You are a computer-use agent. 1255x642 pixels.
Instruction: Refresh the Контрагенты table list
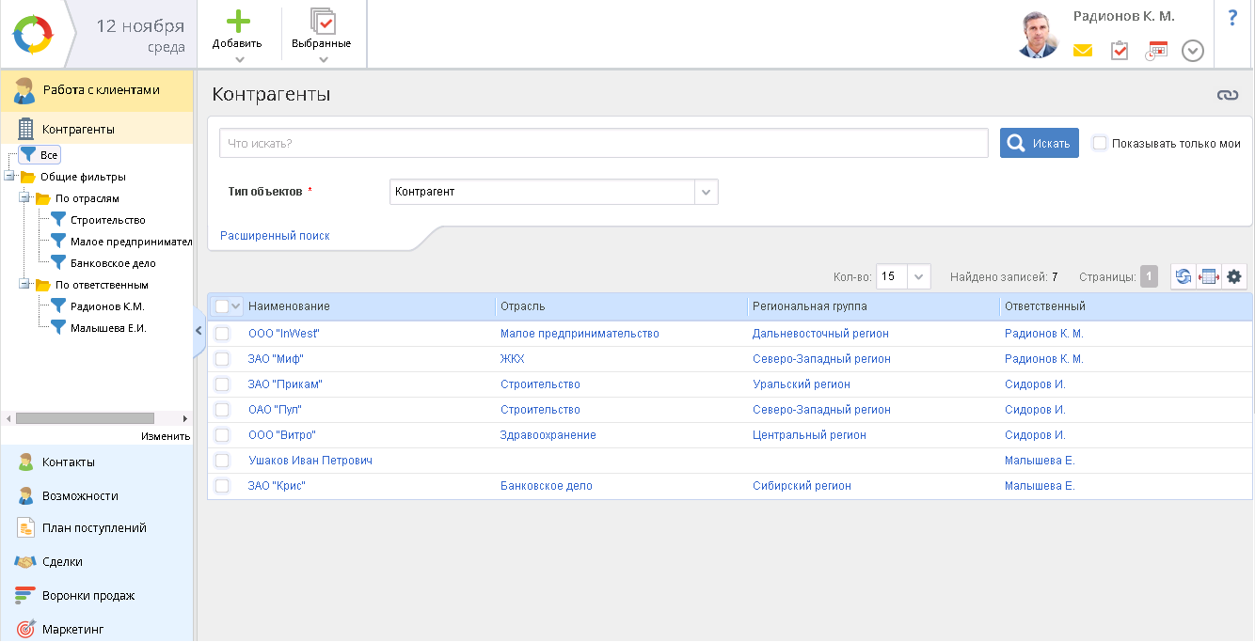click(x=1184, y=276)
